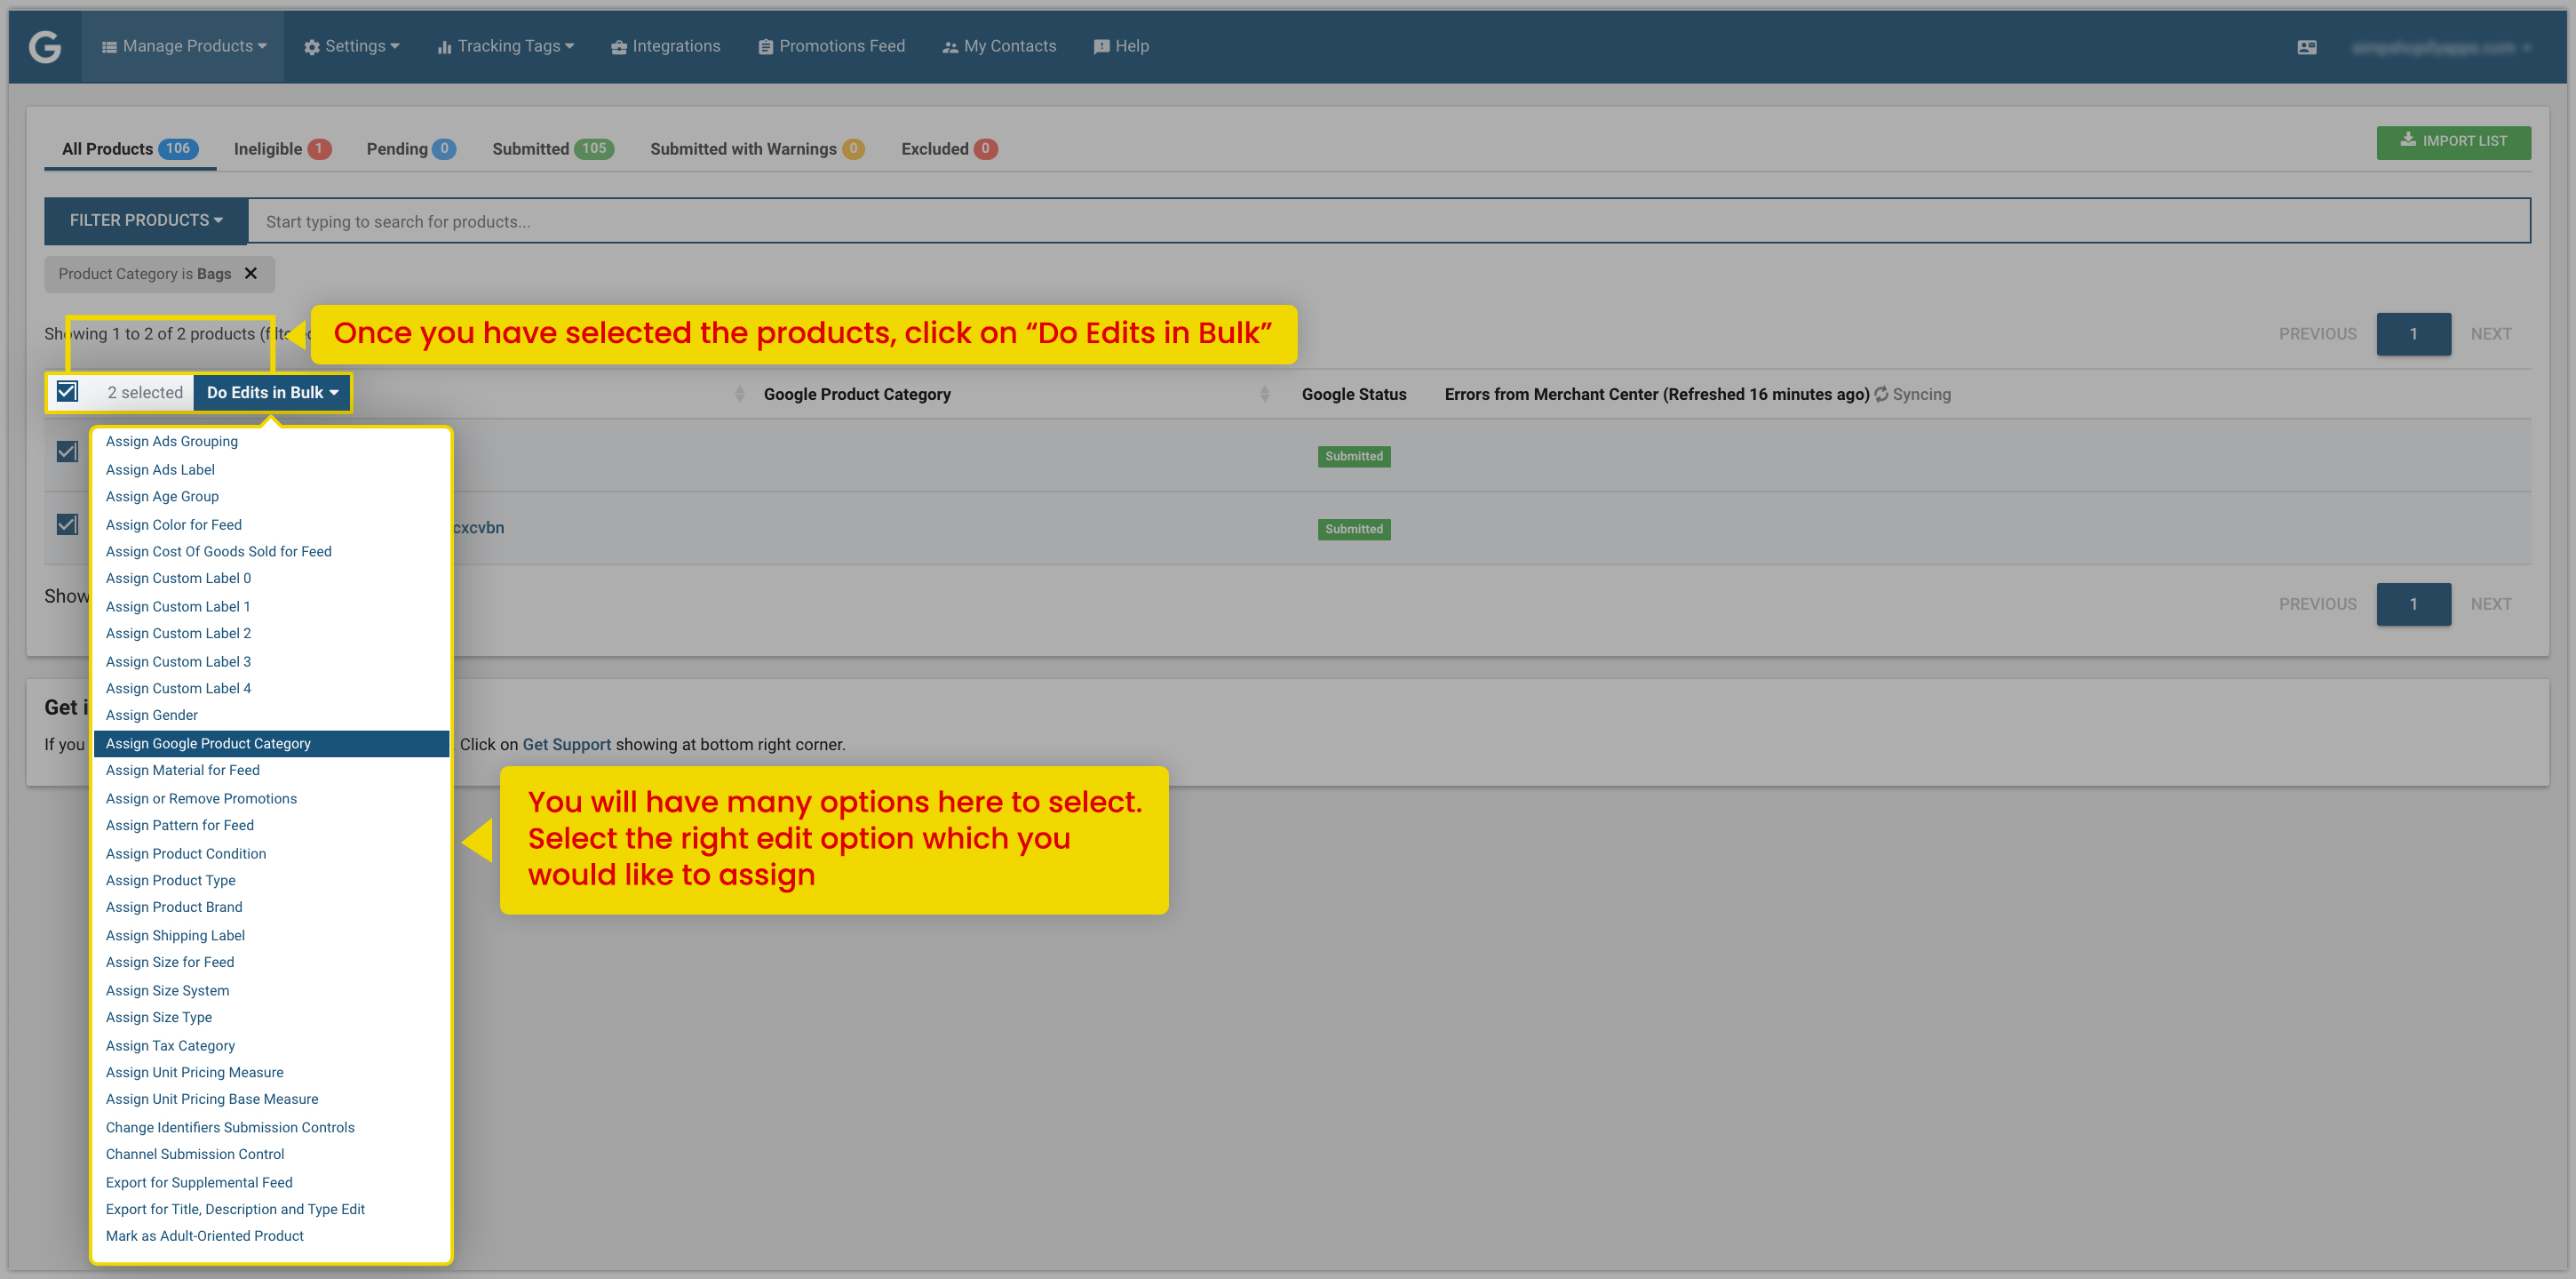Uncheck the first product row checkbox
This screenshot has height=1279, width=2576.
coord(67,452)
